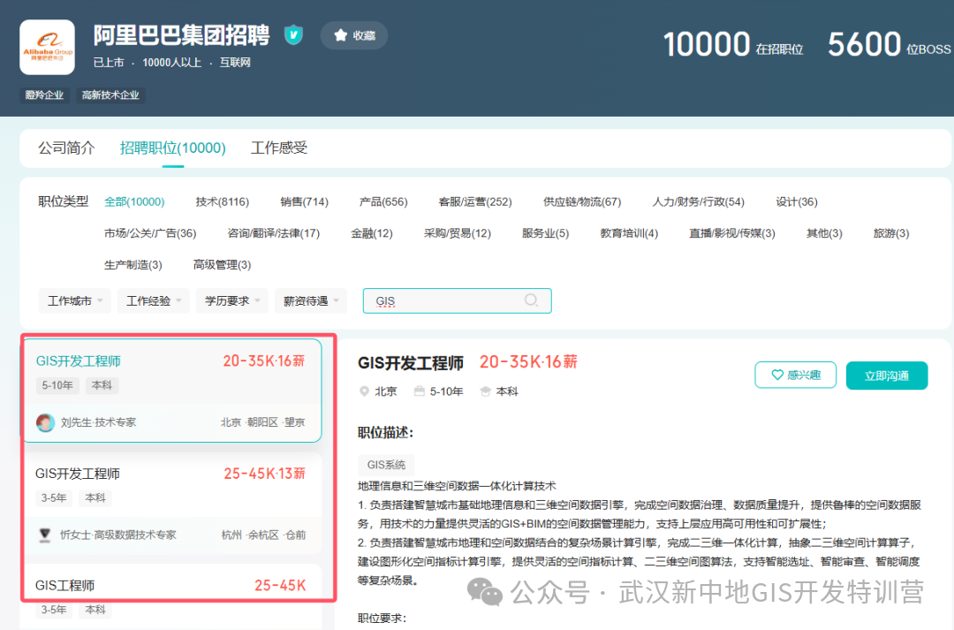Screen dimensions: 954x630
Task: Click 刘先生 recruiter avatar
Action: point(46,422)
